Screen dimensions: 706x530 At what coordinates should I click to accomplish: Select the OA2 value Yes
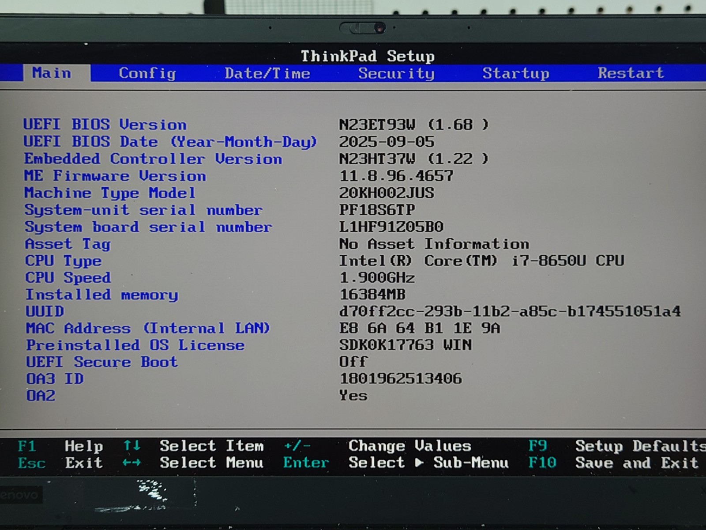[x=353, y=395]
